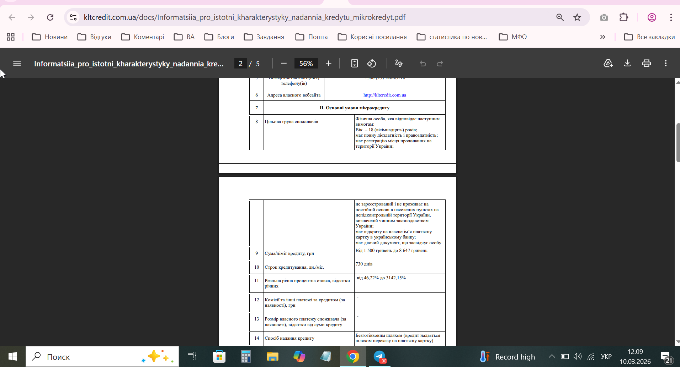Image resolution: width=680 pixels, height=367 pixels.
Task: Click the fit to page button
Action: (355, 64)
